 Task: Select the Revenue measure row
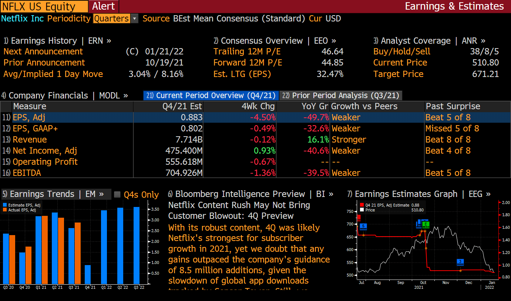pos(255,140)
